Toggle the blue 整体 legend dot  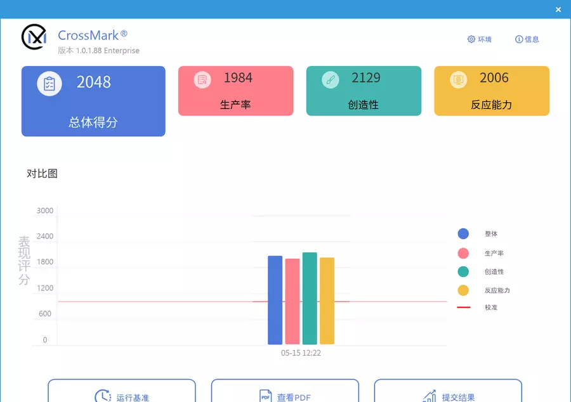pos(463,233)
